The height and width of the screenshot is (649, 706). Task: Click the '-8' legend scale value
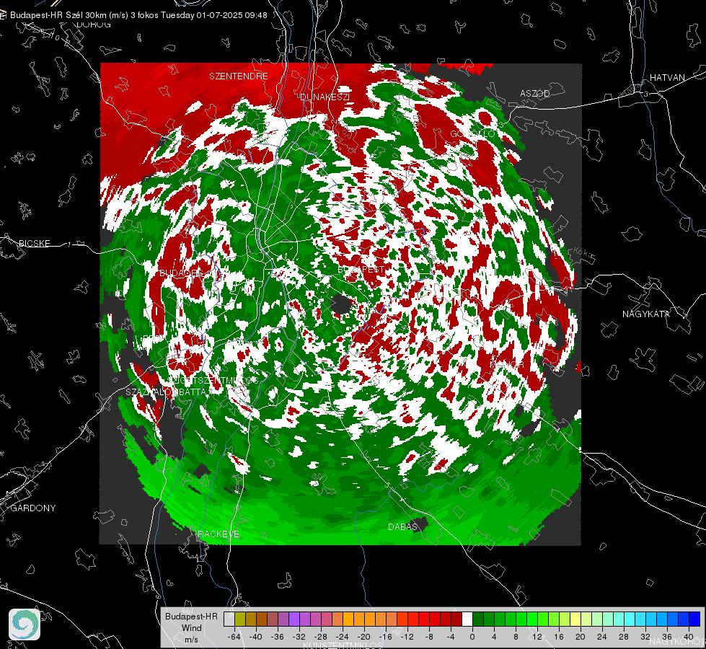click(429, 637)
